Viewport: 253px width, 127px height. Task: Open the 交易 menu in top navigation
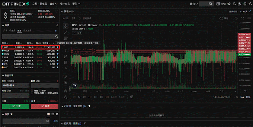35,4
